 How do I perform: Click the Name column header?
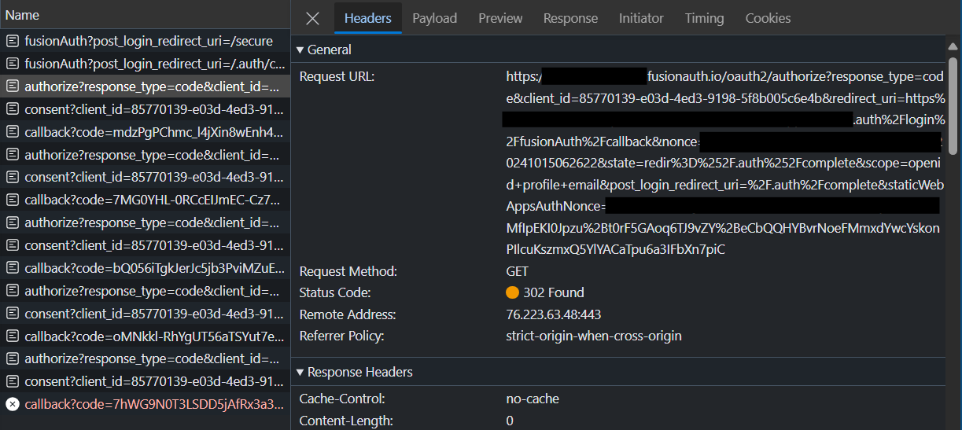click(x=21, y=15)
